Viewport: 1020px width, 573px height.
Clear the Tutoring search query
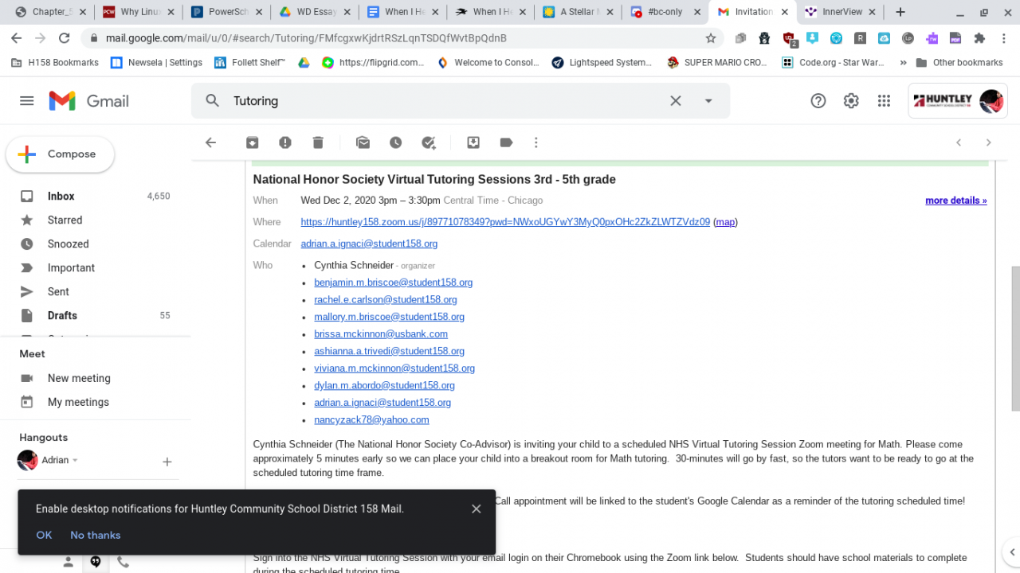676,101
